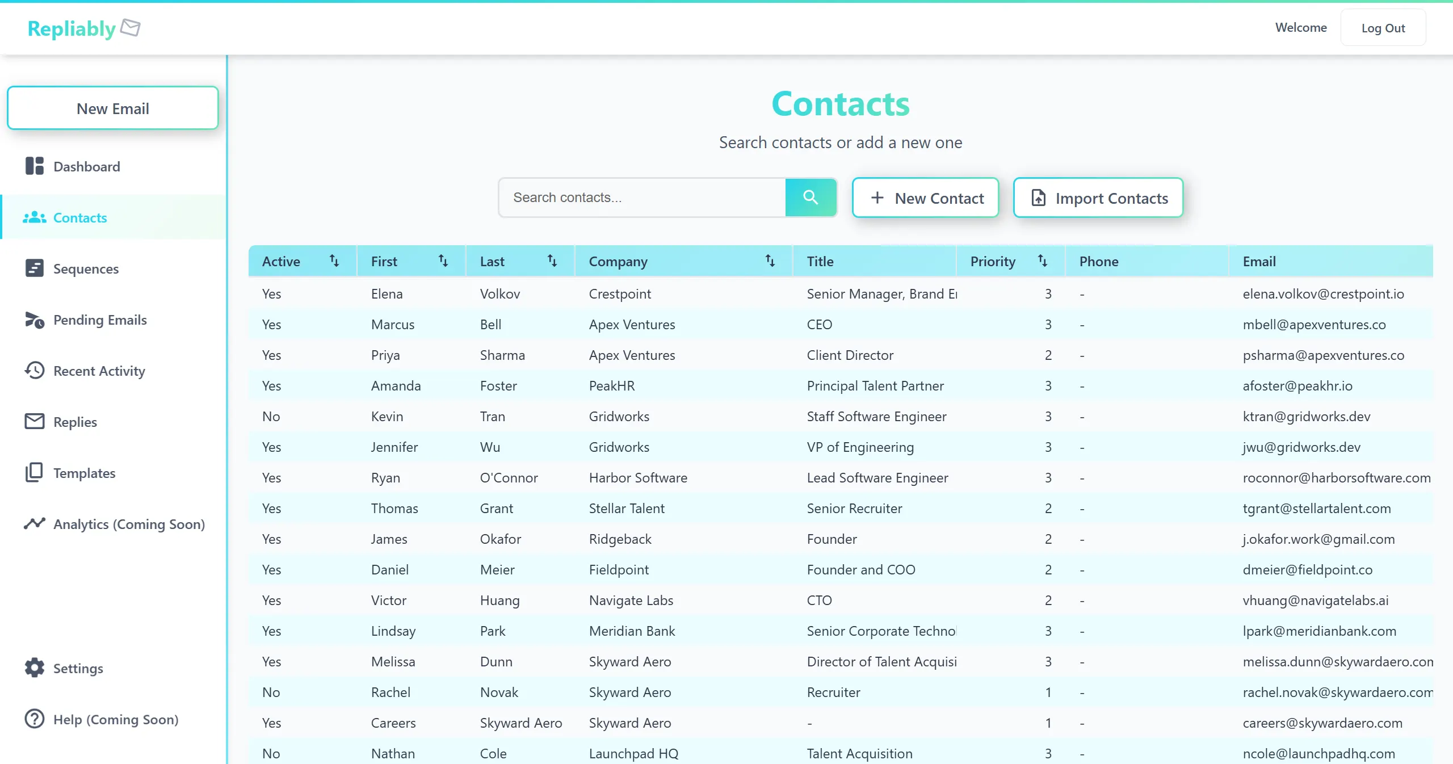Select the Contacts people icon
The width and height of the screenshot is (1453, 764).
coord(34,217)
